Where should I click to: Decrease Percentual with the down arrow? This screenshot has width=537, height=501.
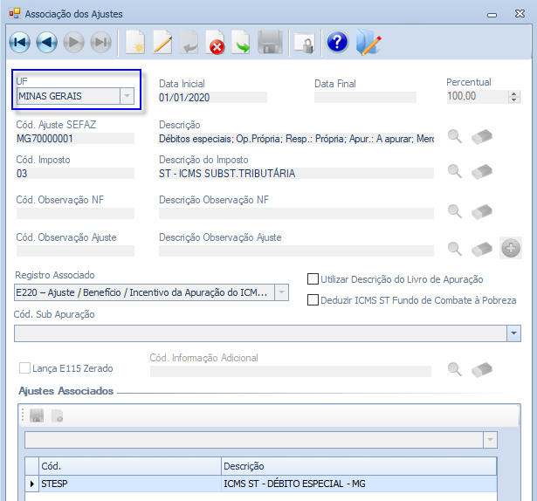(x=513, y=100)
